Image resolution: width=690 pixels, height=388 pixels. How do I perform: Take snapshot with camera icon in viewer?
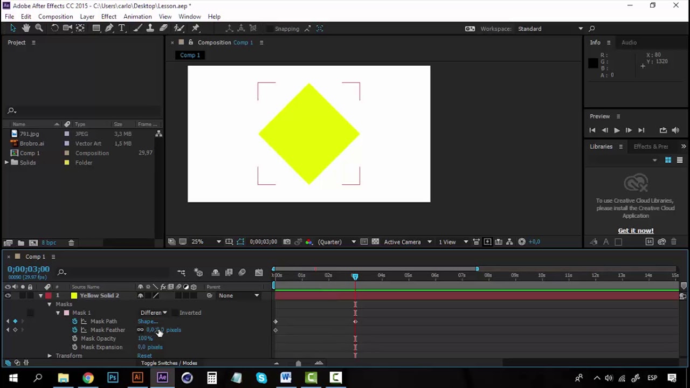(x=287, y=242)
